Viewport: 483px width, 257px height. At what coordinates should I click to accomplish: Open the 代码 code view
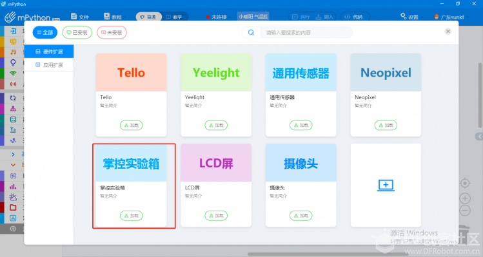(355, 17)
